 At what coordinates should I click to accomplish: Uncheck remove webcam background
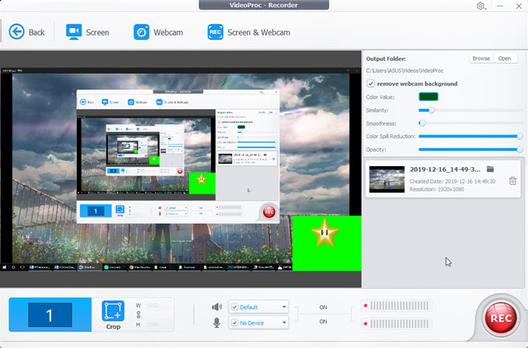371,83
